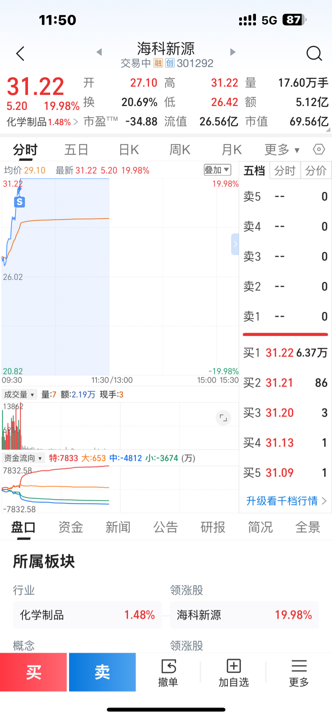Tap the 所属板块 section heading

pos(44,561)
